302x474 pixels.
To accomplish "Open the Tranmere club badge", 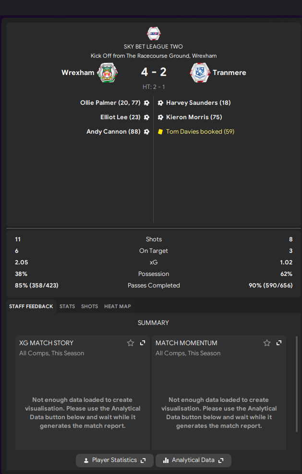I will coord(200,73).
